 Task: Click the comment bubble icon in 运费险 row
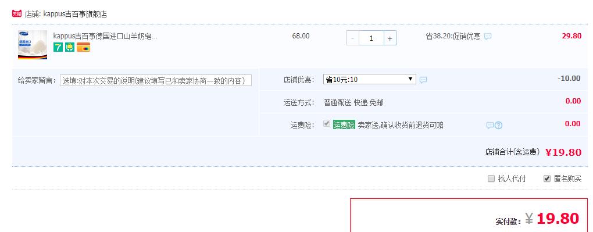coord(490,125)
